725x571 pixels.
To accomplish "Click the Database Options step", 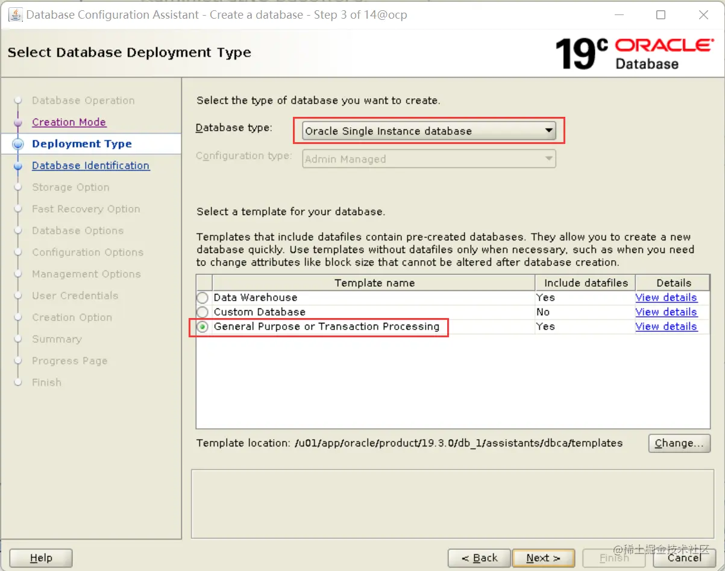I will 78,231.
